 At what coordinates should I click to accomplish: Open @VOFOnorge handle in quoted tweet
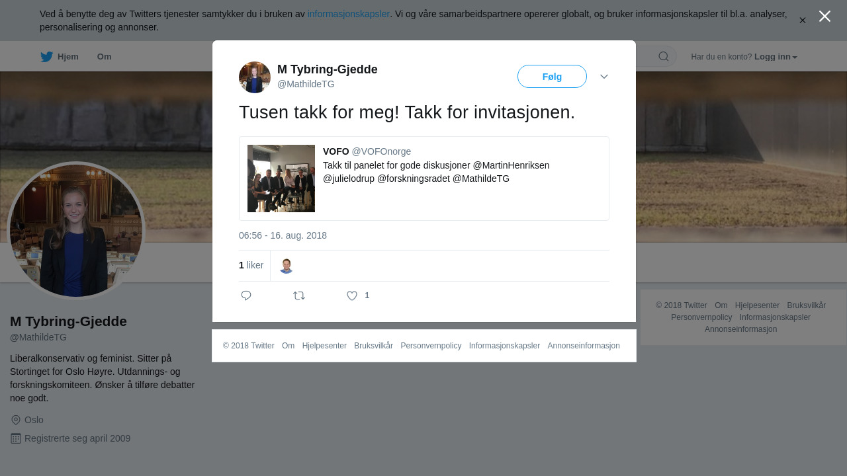click(381, 151)
